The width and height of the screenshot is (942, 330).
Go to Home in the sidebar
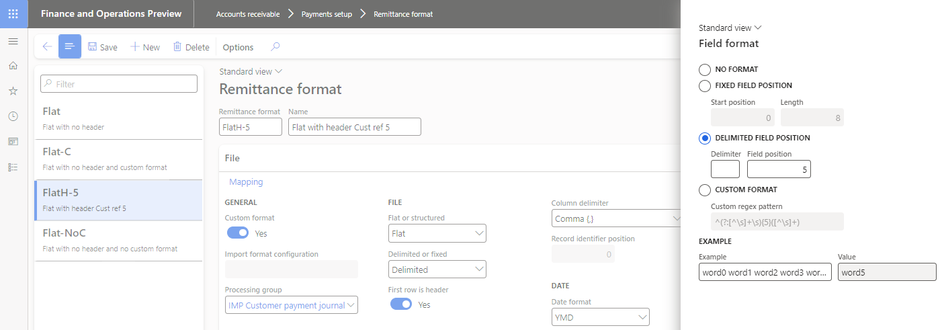(x=13, y=66)
